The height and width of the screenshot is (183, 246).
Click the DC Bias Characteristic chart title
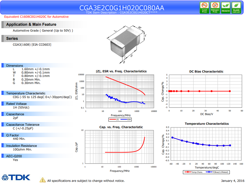pyautogui.click(x=206, y=72)
